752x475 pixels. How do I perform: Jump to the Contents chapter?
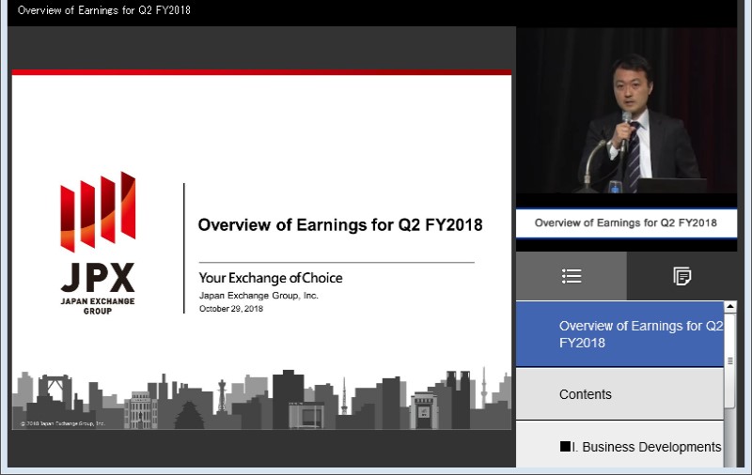pyautogui.click(x=619, y=394)
